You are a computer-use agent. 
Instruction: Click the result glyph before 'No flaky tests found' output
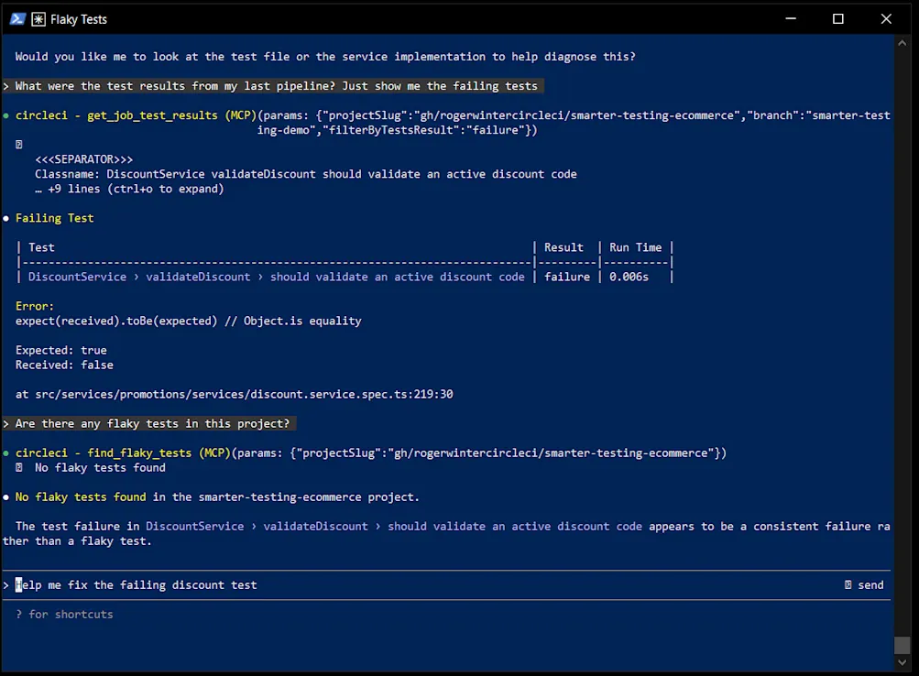pyautogui.click(x=18, y=467)
